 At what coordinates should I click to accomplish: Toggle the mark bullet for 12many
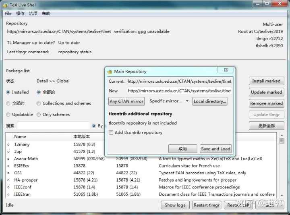[x=8, y=145]
